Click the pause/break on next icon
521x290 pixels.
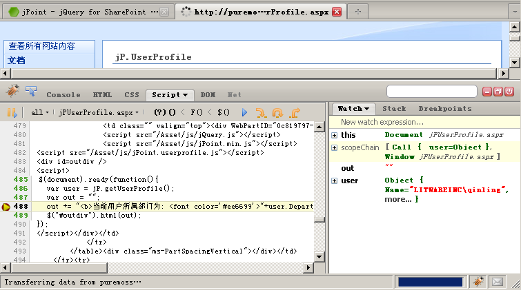(x=12, y=113)
